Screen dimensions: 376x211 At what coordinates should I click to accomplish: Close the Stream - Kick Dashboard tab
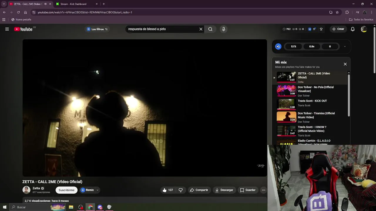point(97,4)
